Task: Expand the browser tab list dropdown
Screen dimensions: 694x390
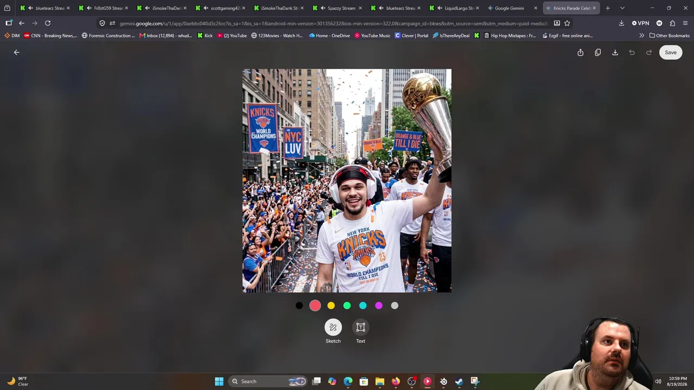Action: tap(622, 8)
